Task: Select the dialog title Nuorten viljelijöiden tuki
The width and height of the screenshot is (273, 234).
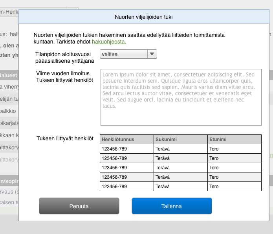Action: pyautogui.click(x=144, y=17)
